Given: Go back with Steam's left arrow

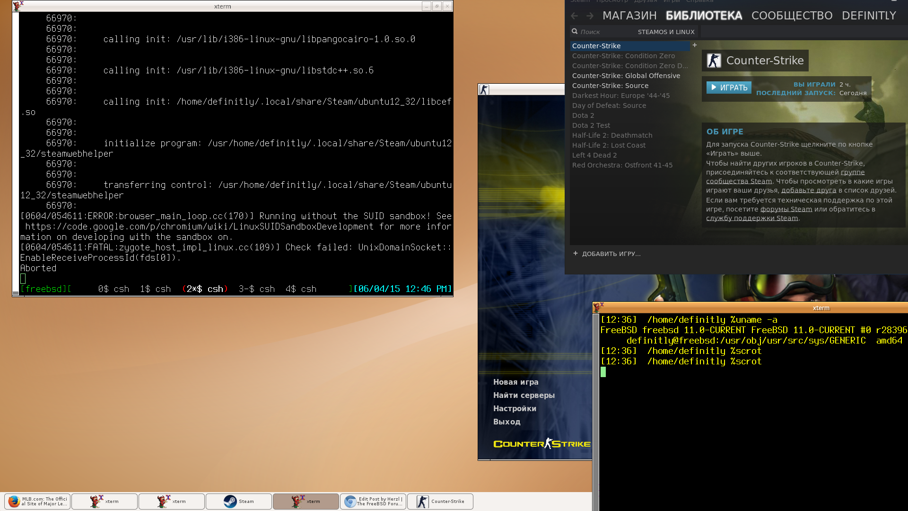Looking at the screenshot, I should tap(575, 16).
